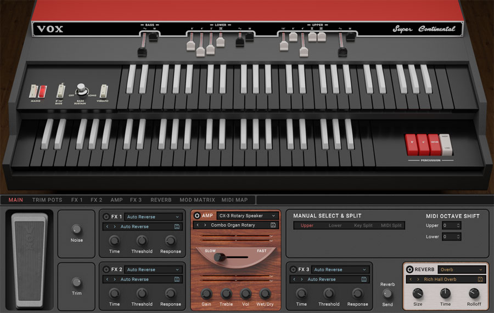Flip the Vibrato rocker switch

[103, 91]
